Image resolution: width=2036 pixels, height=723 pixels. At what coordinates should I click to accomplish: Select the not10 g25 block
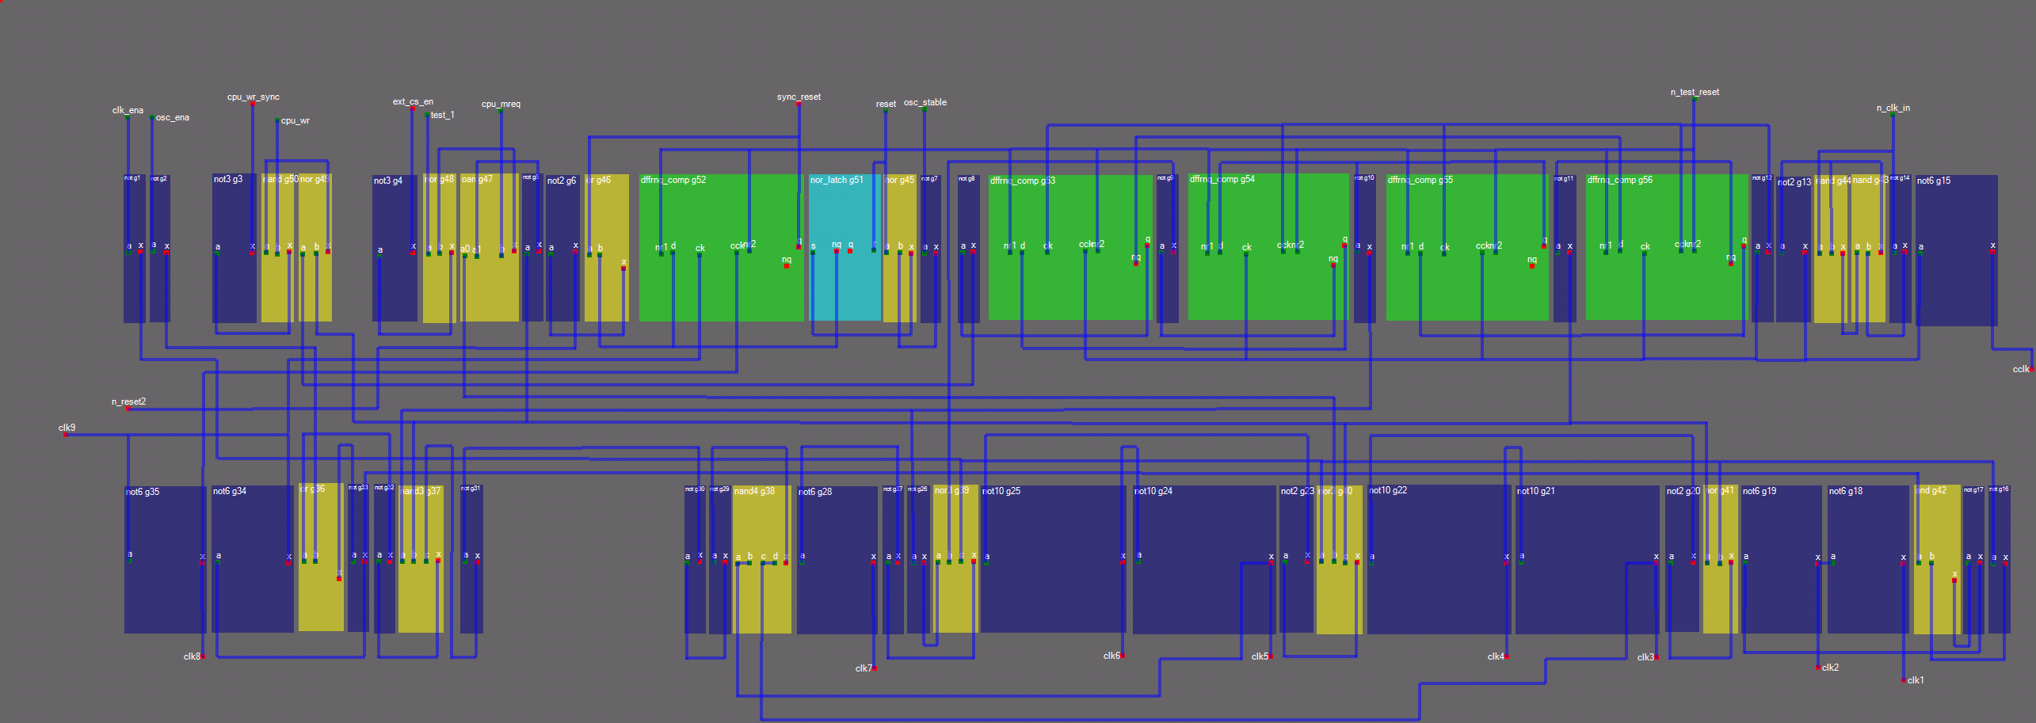(1053, 559)
